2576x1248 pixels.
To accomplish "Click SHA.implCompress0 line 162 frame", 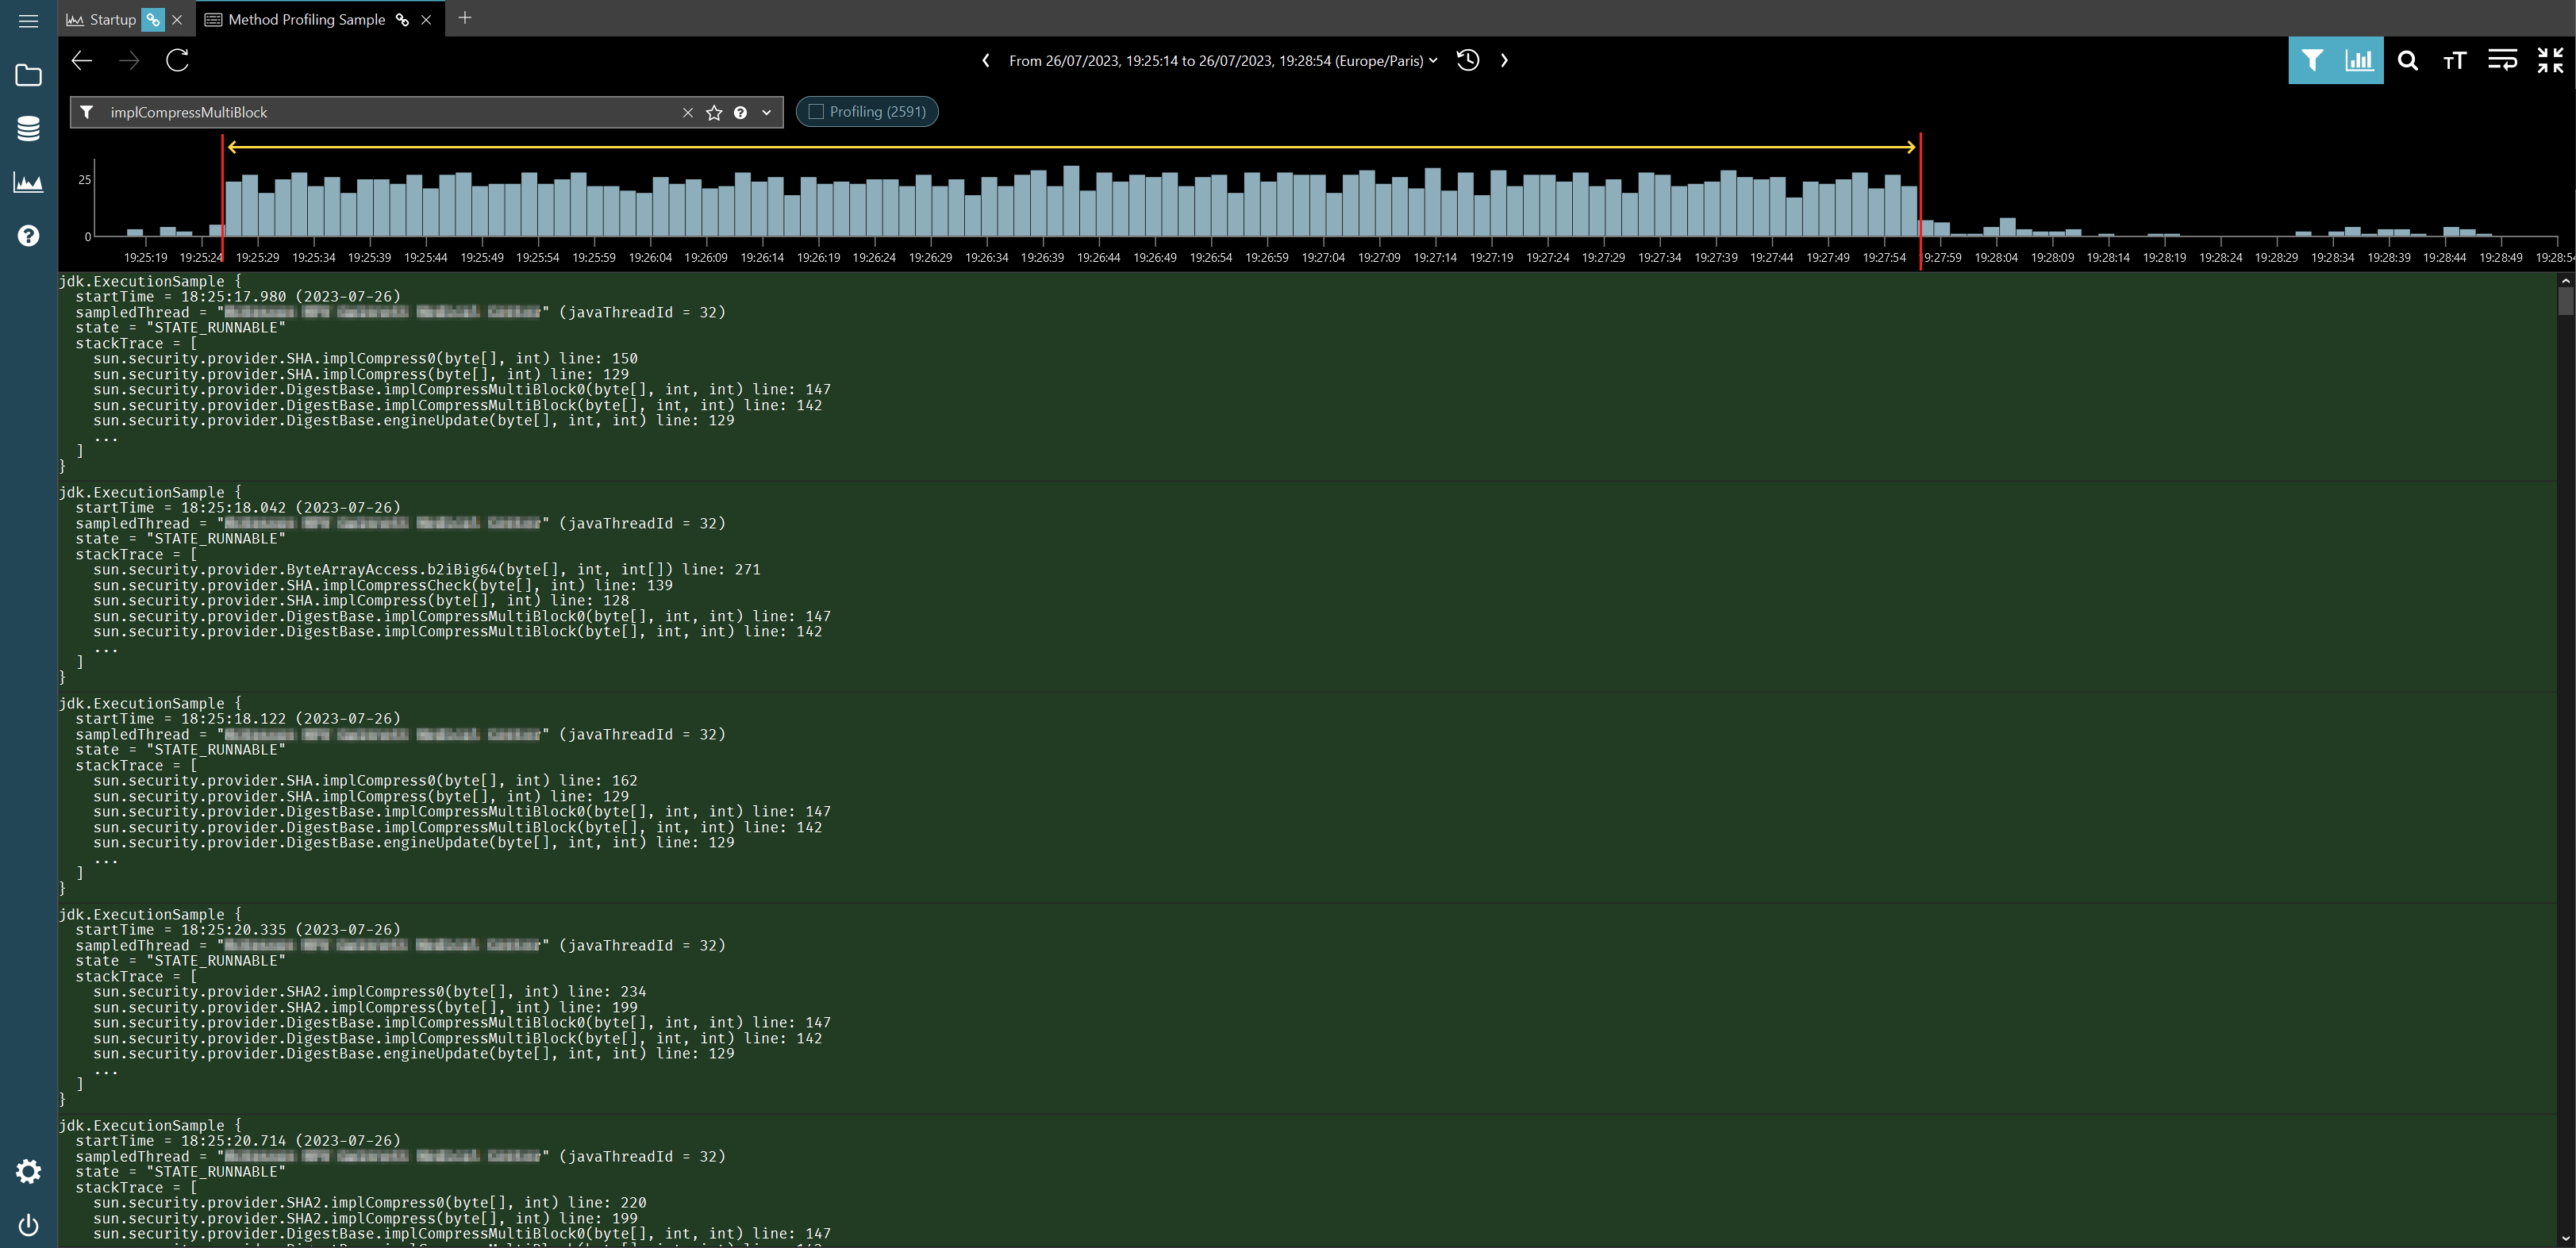I will pos(365,781).
